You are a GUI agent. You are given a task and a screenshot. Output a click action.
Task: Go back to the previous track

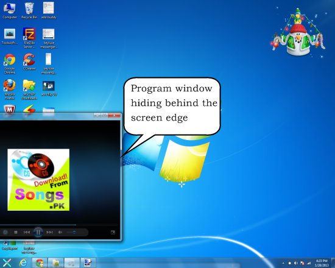click(27, 232)
